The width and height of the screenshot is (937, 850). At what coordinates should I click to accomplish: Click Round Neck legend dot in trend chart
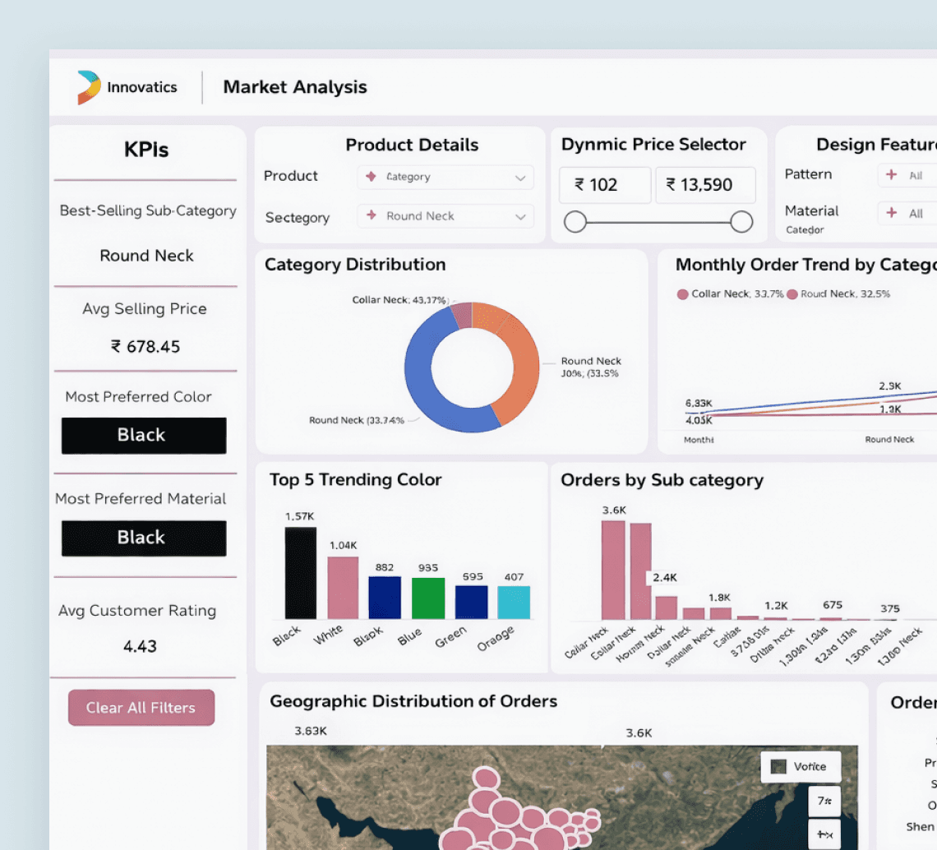(x=792, y=294)
